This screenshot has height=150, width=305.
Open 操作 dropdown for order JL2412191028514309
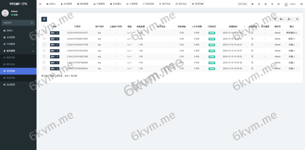pos(55,39)
